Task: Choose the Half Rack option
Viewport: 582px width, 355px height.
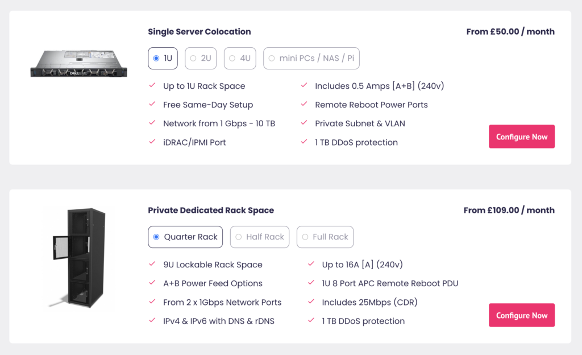Action: pyautogui.click(x=259, y=237)
